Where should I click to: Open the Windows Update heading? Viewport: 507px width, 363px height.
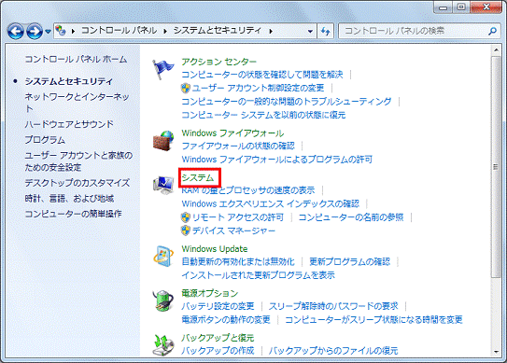click(215, 249)
